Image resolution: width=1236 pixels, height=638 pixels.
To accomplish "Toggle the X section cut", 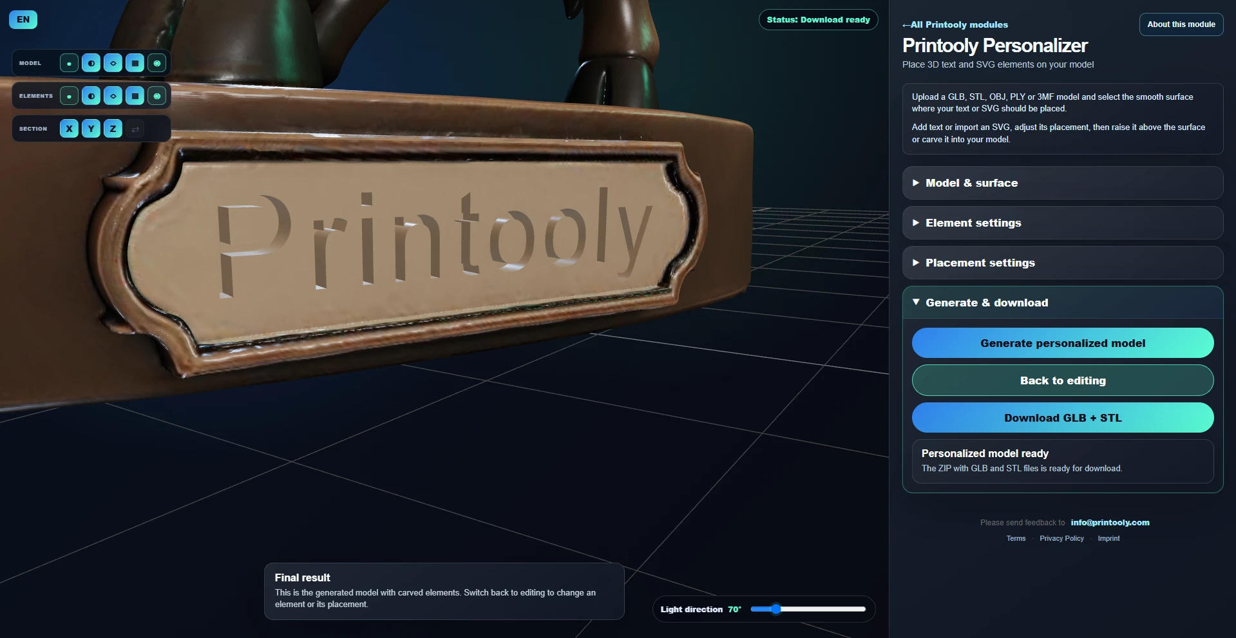I will click(69, 129).
